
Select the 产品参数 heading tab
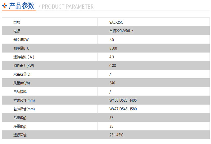click(x=22, y=6)
